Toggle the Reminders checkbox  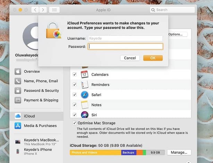point(75,85)
